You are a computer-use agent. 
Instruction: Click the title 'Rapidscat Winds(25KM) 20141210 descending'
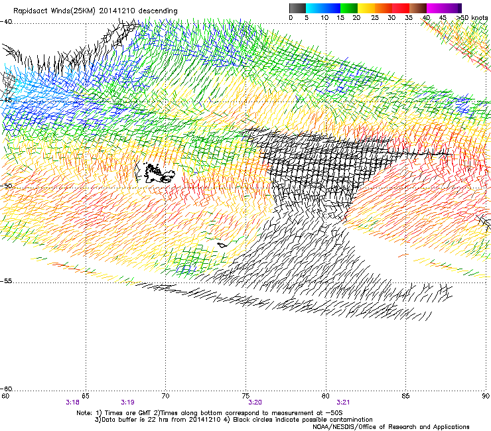(95, 11)
